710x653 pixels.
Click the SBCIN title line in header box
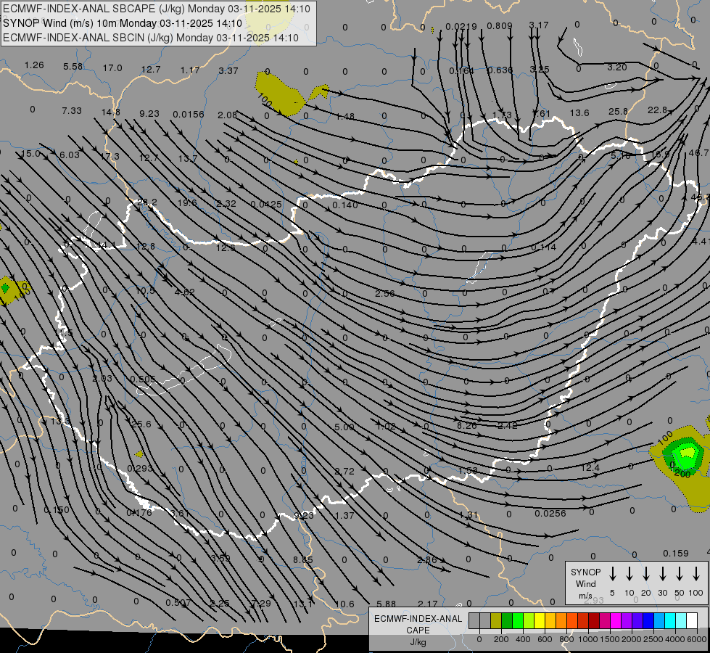click(x=151, y=38)
